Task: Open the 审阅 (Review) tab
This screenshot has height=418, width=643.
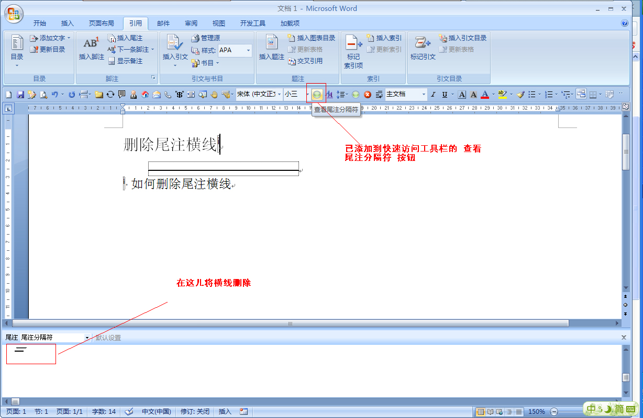Action: click(191, 24)
